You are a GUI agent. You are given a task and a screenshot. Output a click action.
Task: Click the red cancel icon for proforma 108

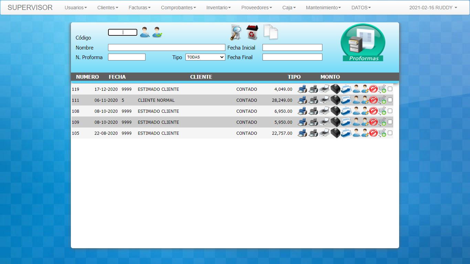point(373,111)
